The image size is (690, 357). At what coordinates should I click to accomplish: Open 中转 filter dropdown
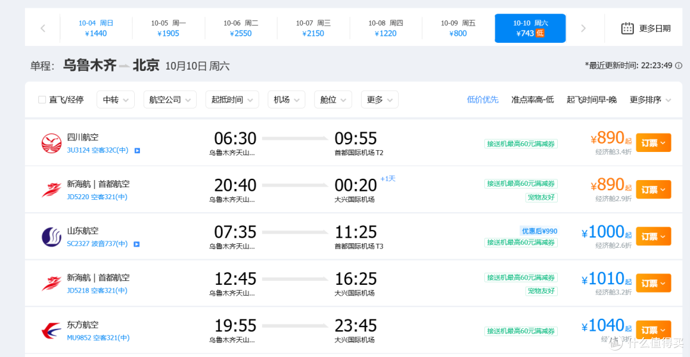[x=116, y=100]
